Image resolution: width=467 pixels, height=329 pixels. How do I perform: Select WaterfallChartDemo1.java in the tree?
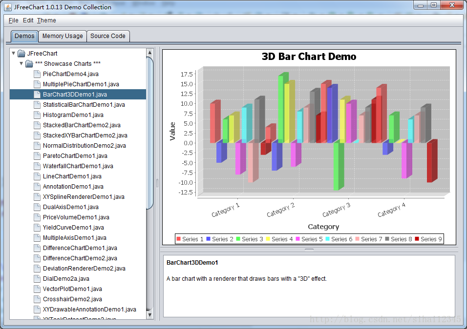pos(78,166)
